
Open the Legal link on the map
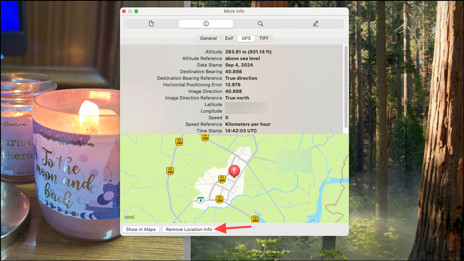click(x=129, y=216)
